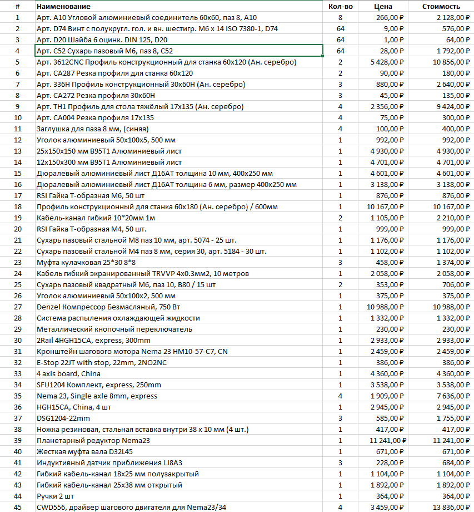Click "Заглушка для паза 8 мм, (синяя)" cell

(179, 129)
